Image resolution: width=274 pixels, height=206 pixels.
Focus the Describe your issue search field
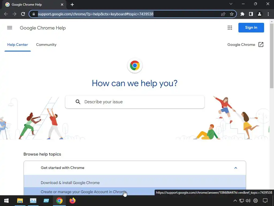(x=135, y=102)
